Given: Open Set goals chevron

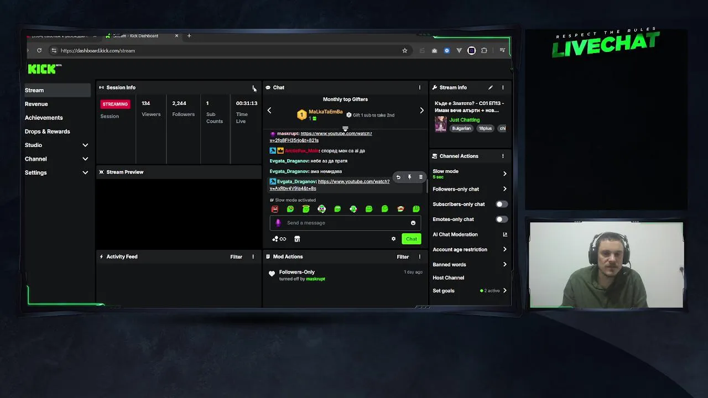Looking at the screenshot, I should [504, 291].
